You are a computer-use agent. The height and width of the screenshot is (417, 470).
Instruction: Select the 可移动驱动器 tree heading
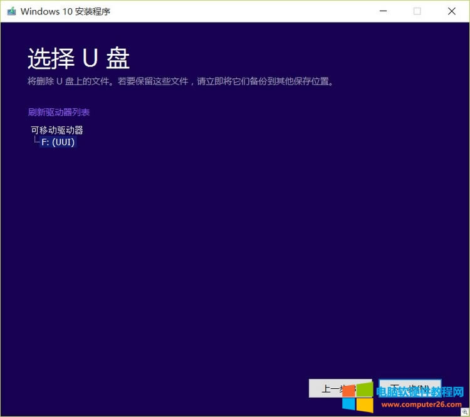coord(57,130)
